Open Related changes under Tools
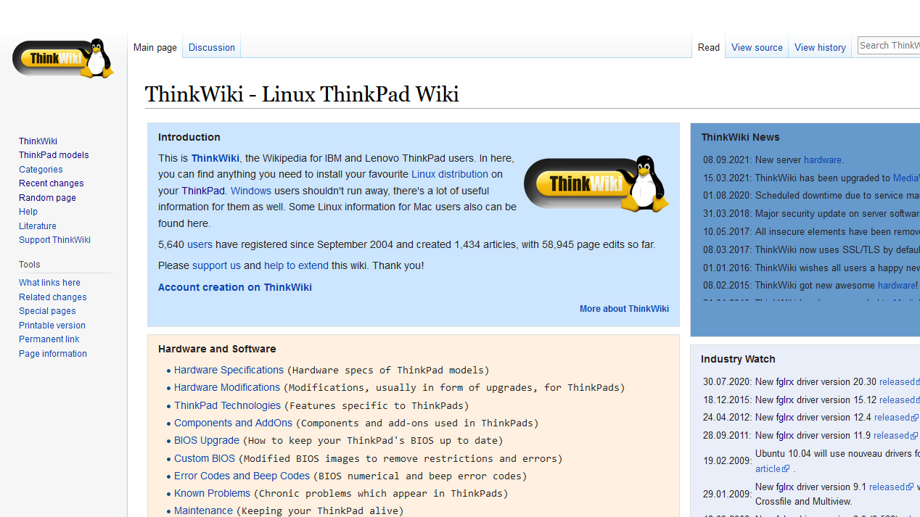920x517 pixels. coord(53,297)
